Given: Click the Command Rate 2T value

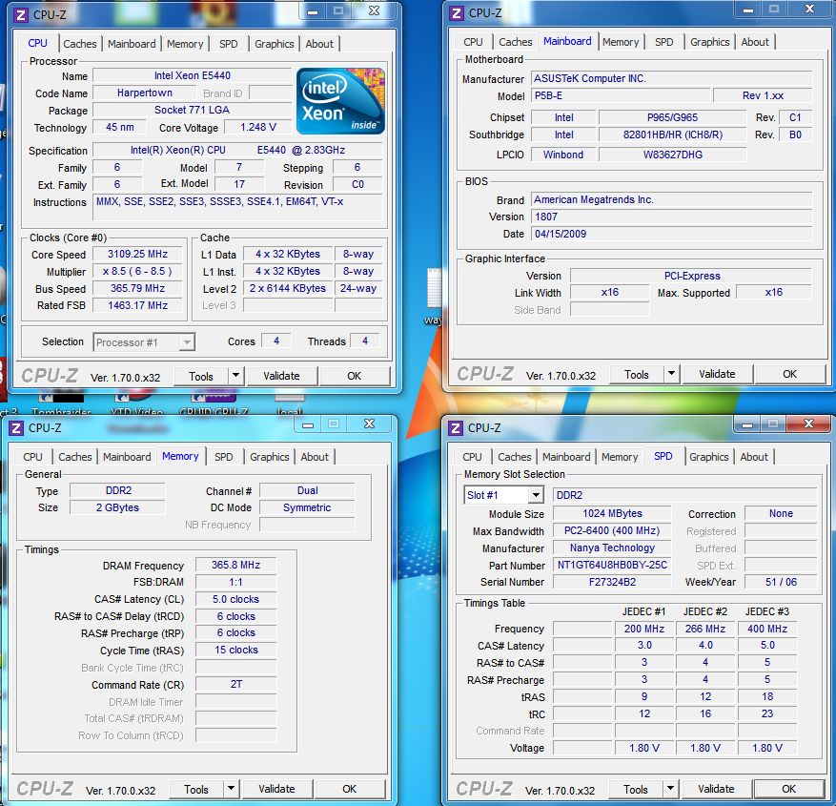Looking at the screenshot, I should (235, 684).
